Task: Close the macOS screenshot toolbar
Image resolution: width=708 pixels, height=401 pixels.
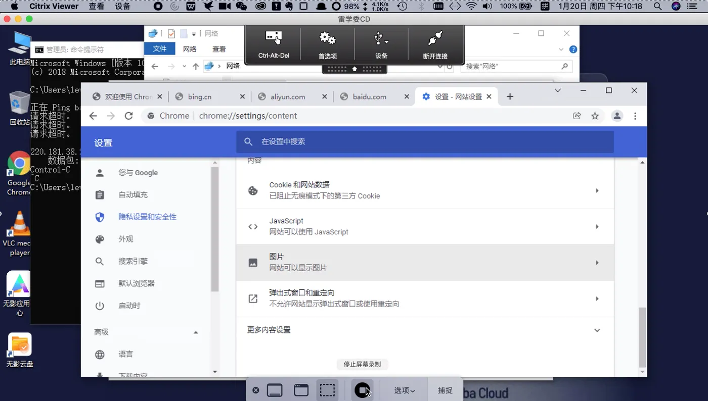Action: (x=256, y=390)
